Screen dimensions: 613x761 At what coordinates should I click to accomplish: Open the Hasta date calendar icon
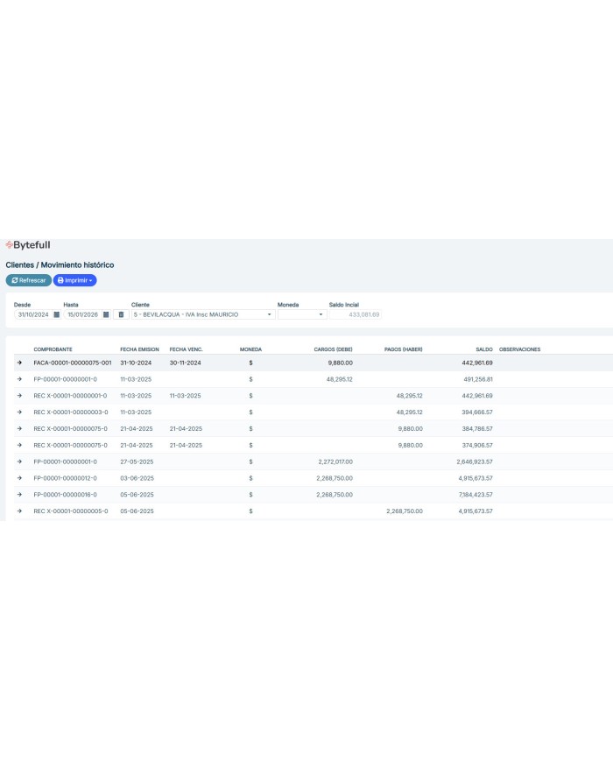[x=106, y=314]
